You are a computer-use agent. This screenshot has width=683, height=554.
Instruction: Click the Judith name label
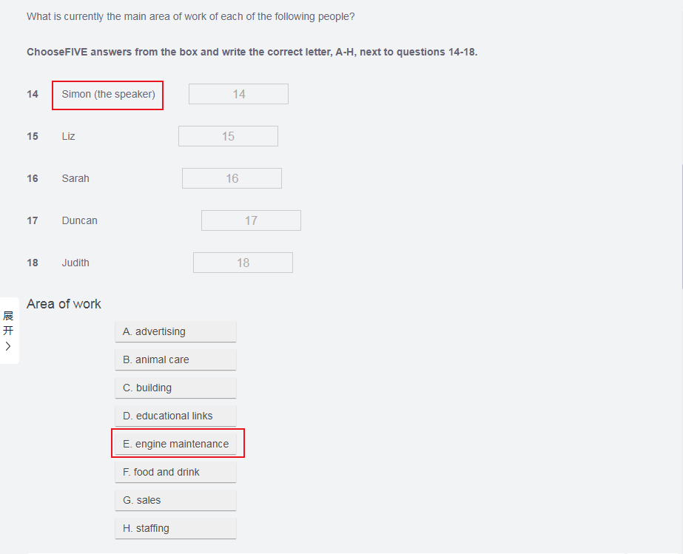tap(75, 263)
